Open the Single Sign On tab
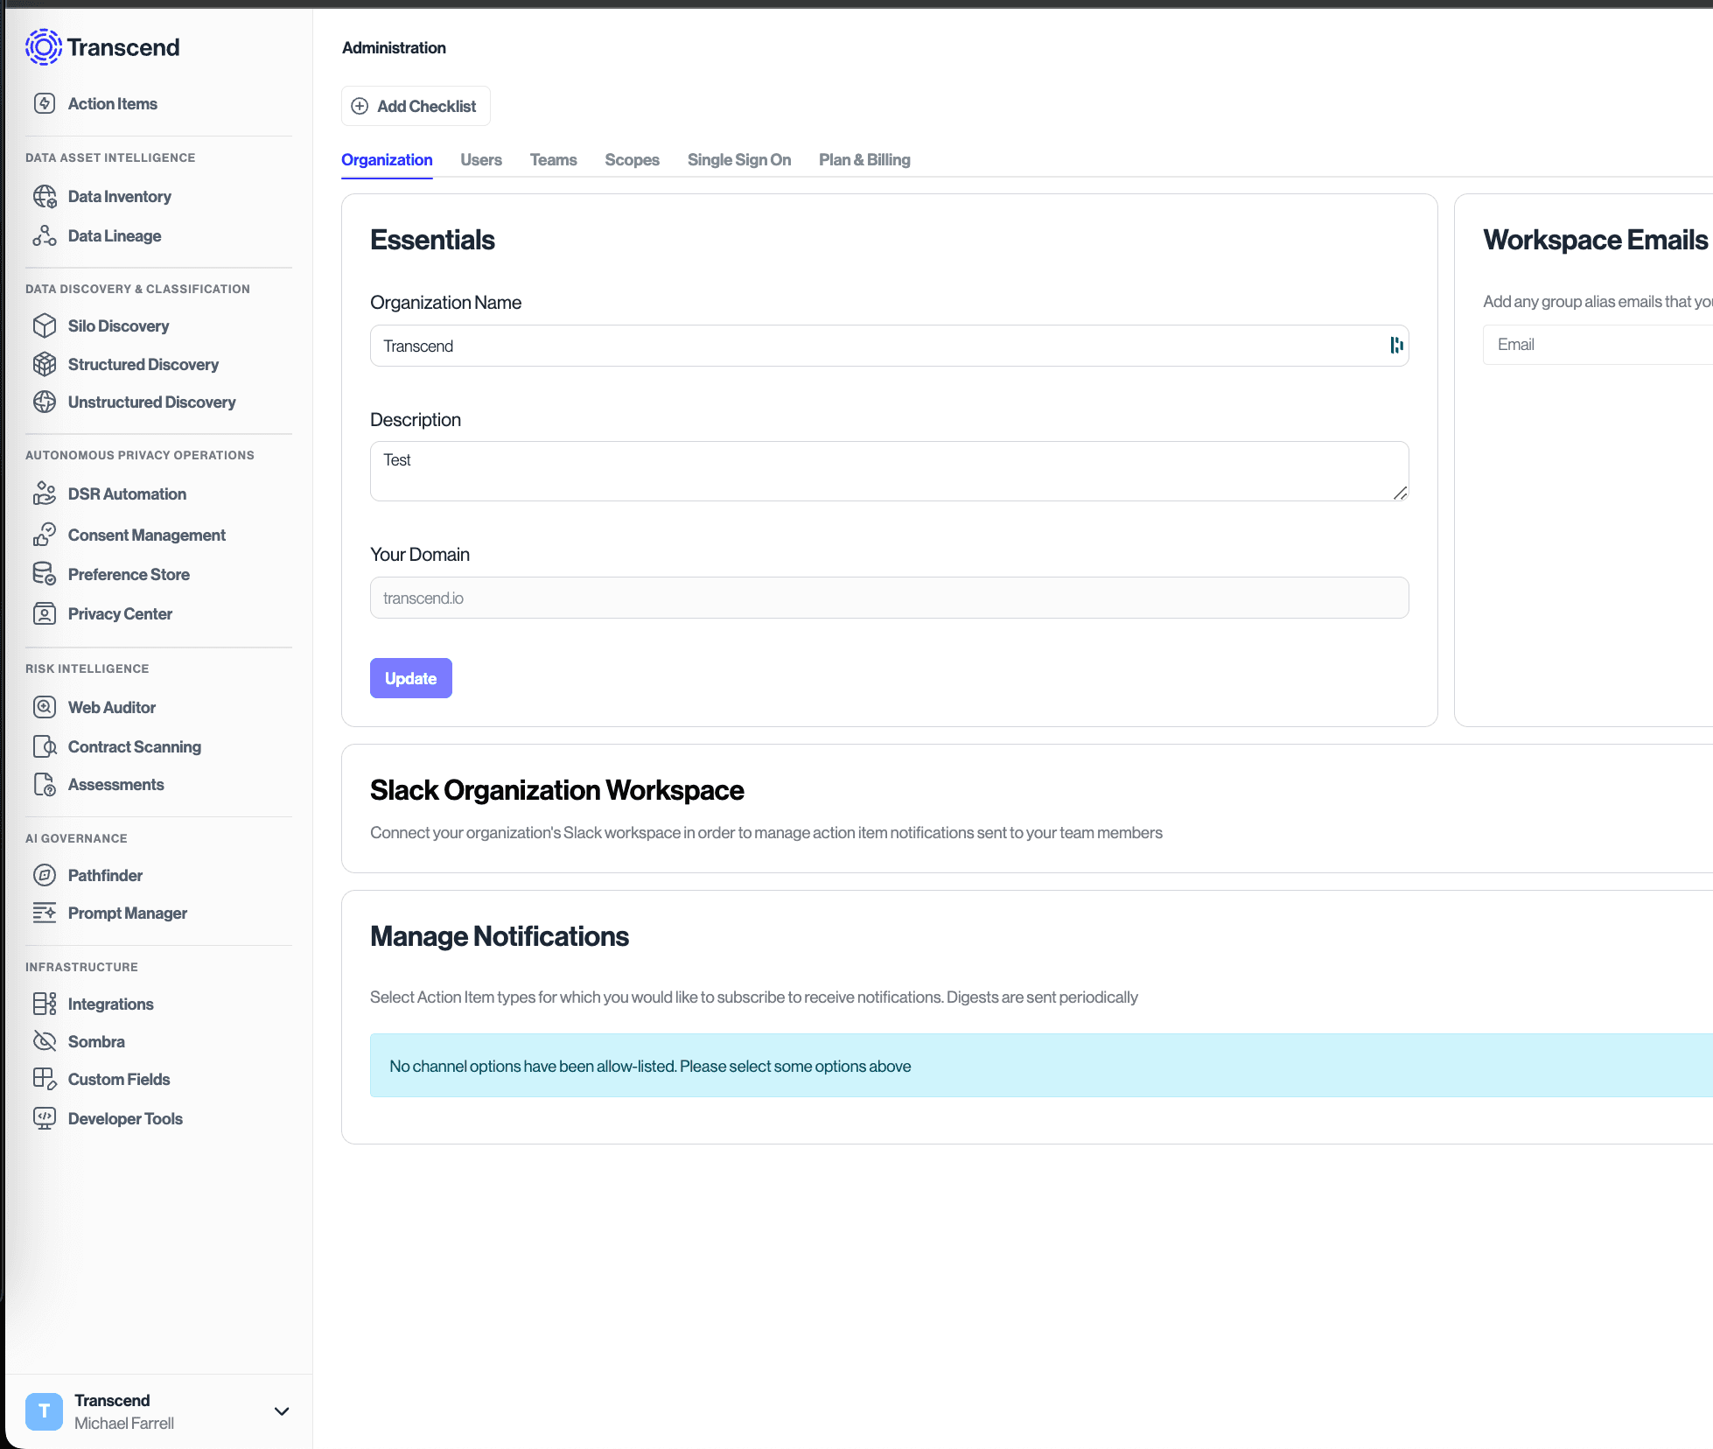The height and width of the screenshot is (1449, 1713). click(738, 160)
